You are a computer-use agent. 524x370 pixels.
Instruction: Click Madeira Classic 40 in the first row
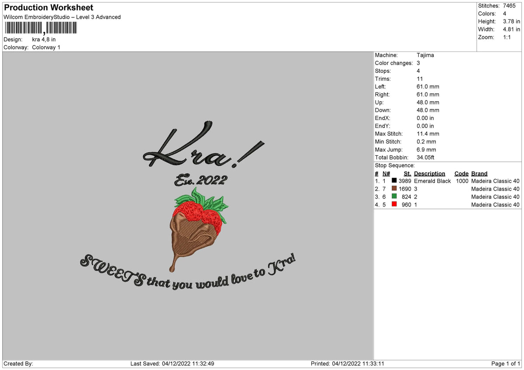click(x=496, y=181)
